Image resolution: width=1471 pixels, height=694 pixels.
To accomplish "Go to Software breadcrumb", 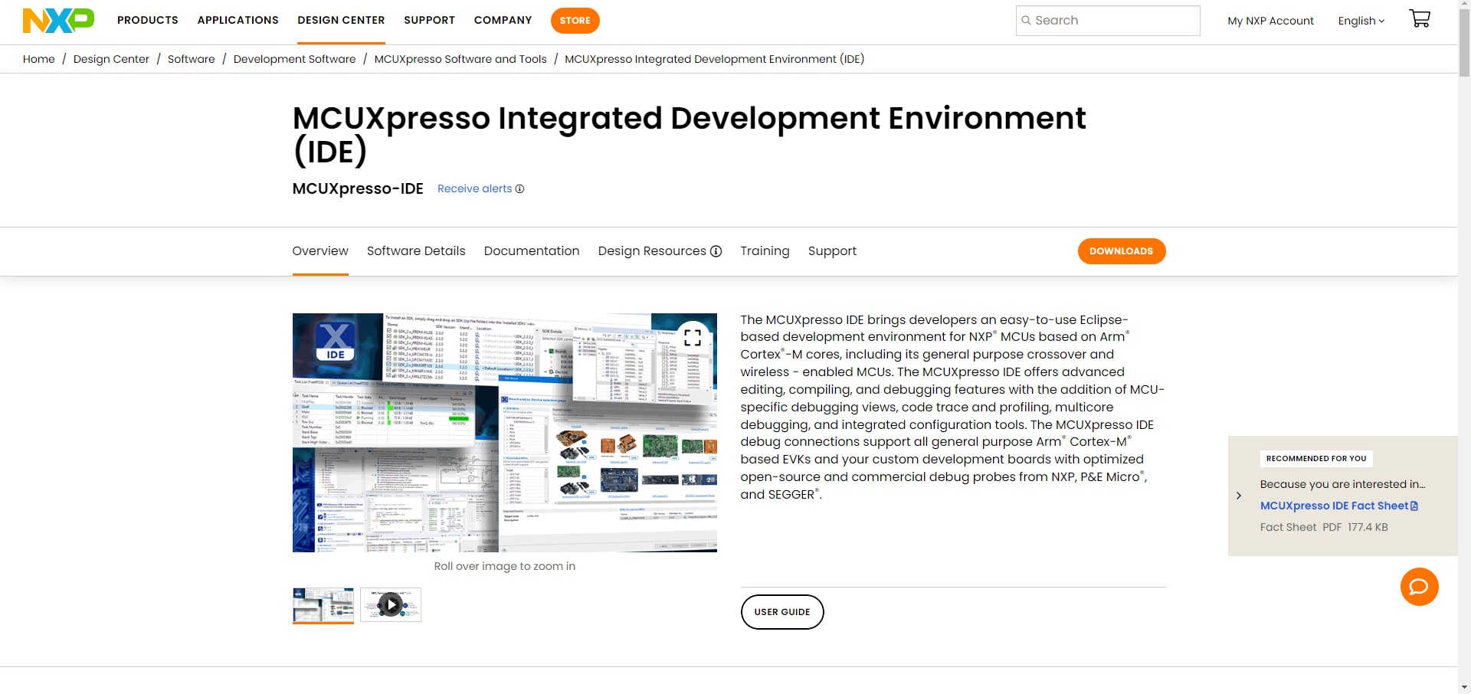I will 192,59.
